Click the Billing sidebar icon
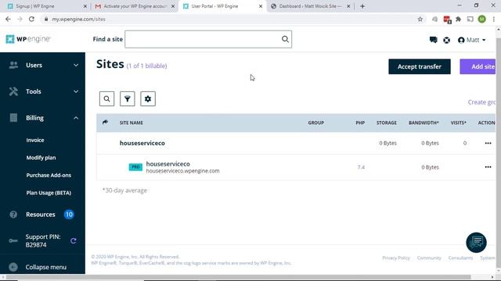This screenshot has width=501, height=281. [x=13, y=118]
